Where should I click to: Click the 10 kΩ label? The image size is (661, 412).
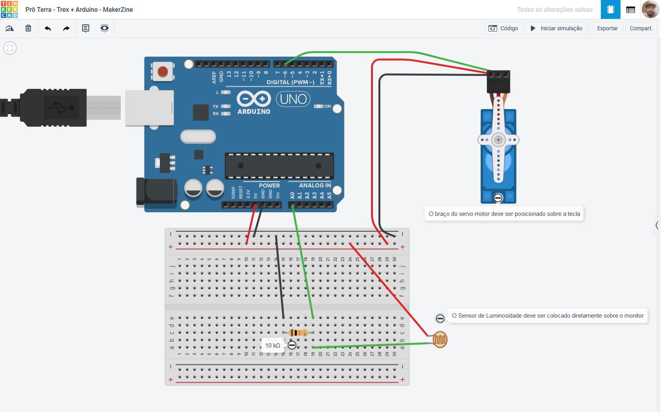pos(273,345)
